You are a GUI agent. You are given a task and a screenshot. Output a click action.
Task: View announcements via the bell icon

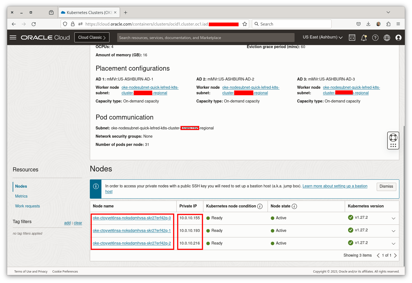pos(364,38)
